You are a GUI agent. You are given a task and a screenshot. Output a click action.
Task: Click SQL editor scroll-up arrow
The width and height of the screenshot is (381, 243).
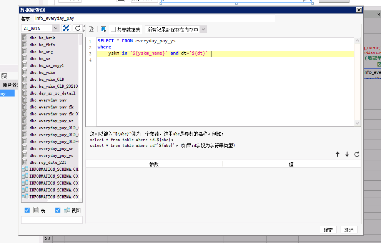[x=357, y=41]
